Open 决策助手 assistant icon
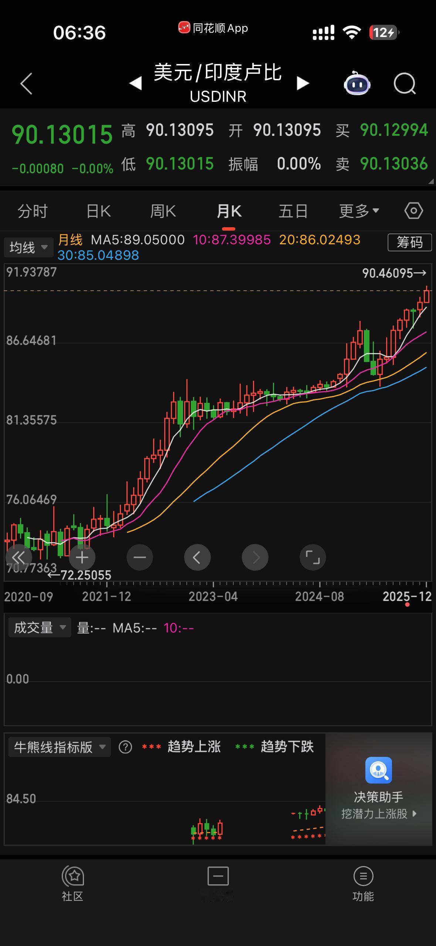 point(379,770)
